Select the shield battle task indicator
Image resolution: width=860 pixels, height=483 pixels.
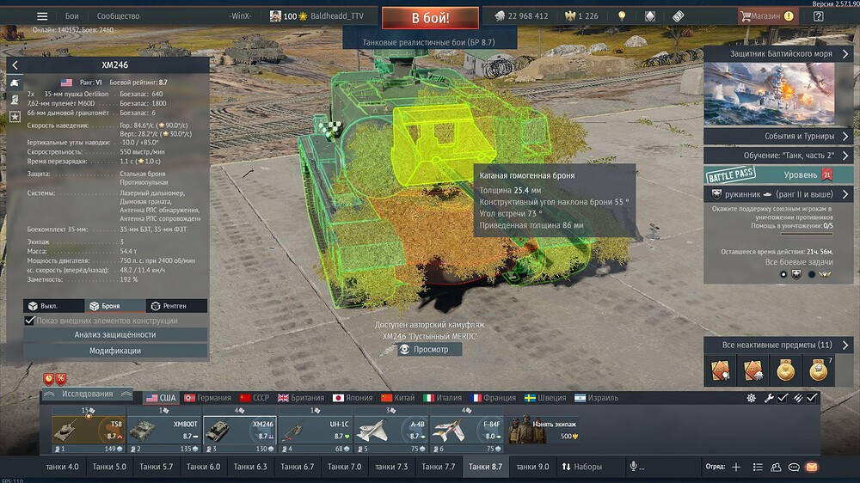[x=796, y=274]
